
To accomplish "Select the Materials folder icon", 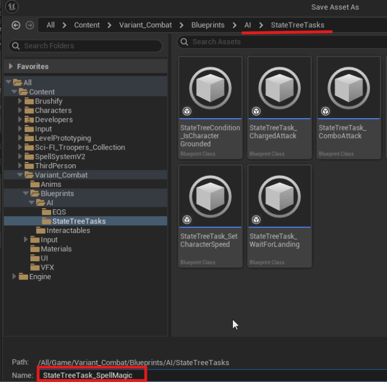I will click(x=35, y=249).
